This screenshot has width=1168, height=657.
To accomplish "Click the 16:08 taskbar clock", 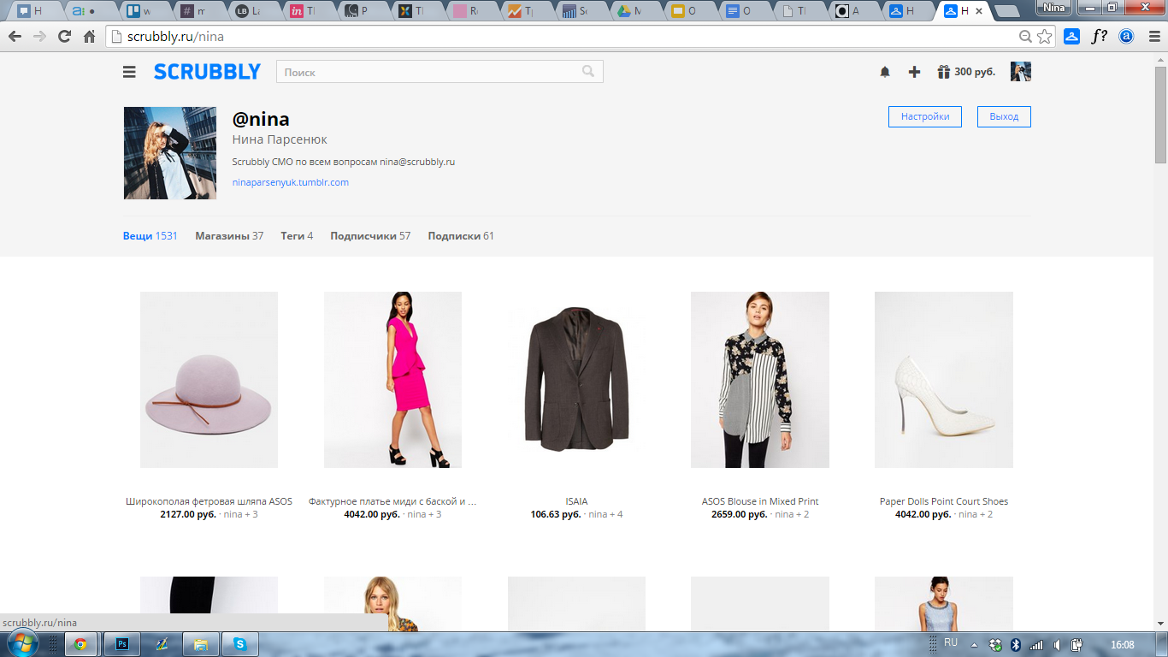I will 1122,645.
